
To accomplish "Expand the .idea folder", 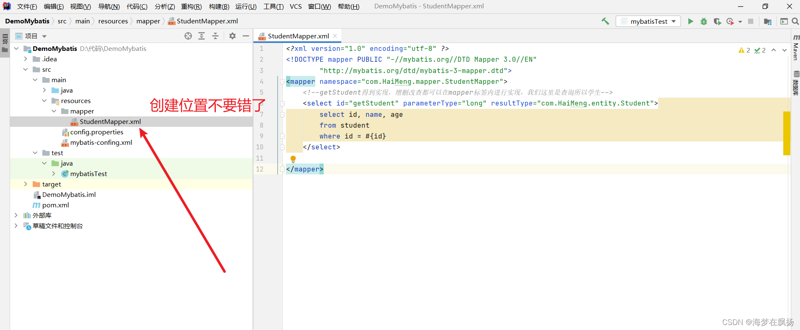I will 26,59.
